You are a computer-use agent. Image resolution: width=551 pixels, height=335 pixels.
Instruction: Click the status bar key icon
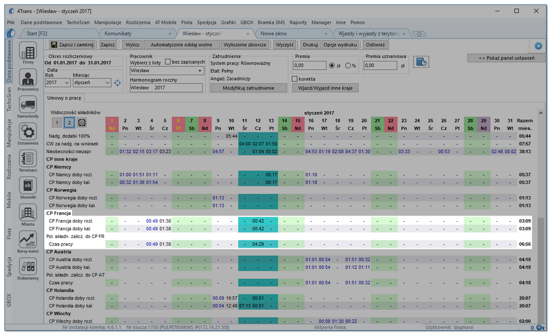coord(541,328)
